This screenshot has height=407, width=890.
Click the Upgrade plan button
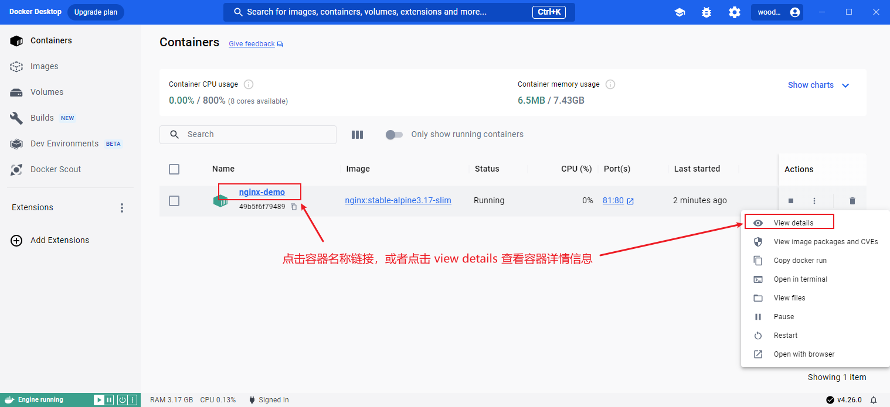pos(96,12)
